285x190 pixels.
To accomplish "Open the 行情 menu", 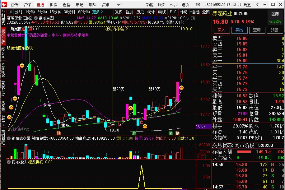I will tap(14, 5).
